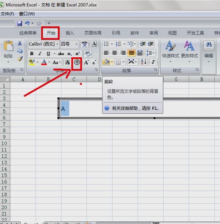The width and height of the screenshot is (220, 224).
Task: Open the 文件(F) menu
Action: pos(7,14)
